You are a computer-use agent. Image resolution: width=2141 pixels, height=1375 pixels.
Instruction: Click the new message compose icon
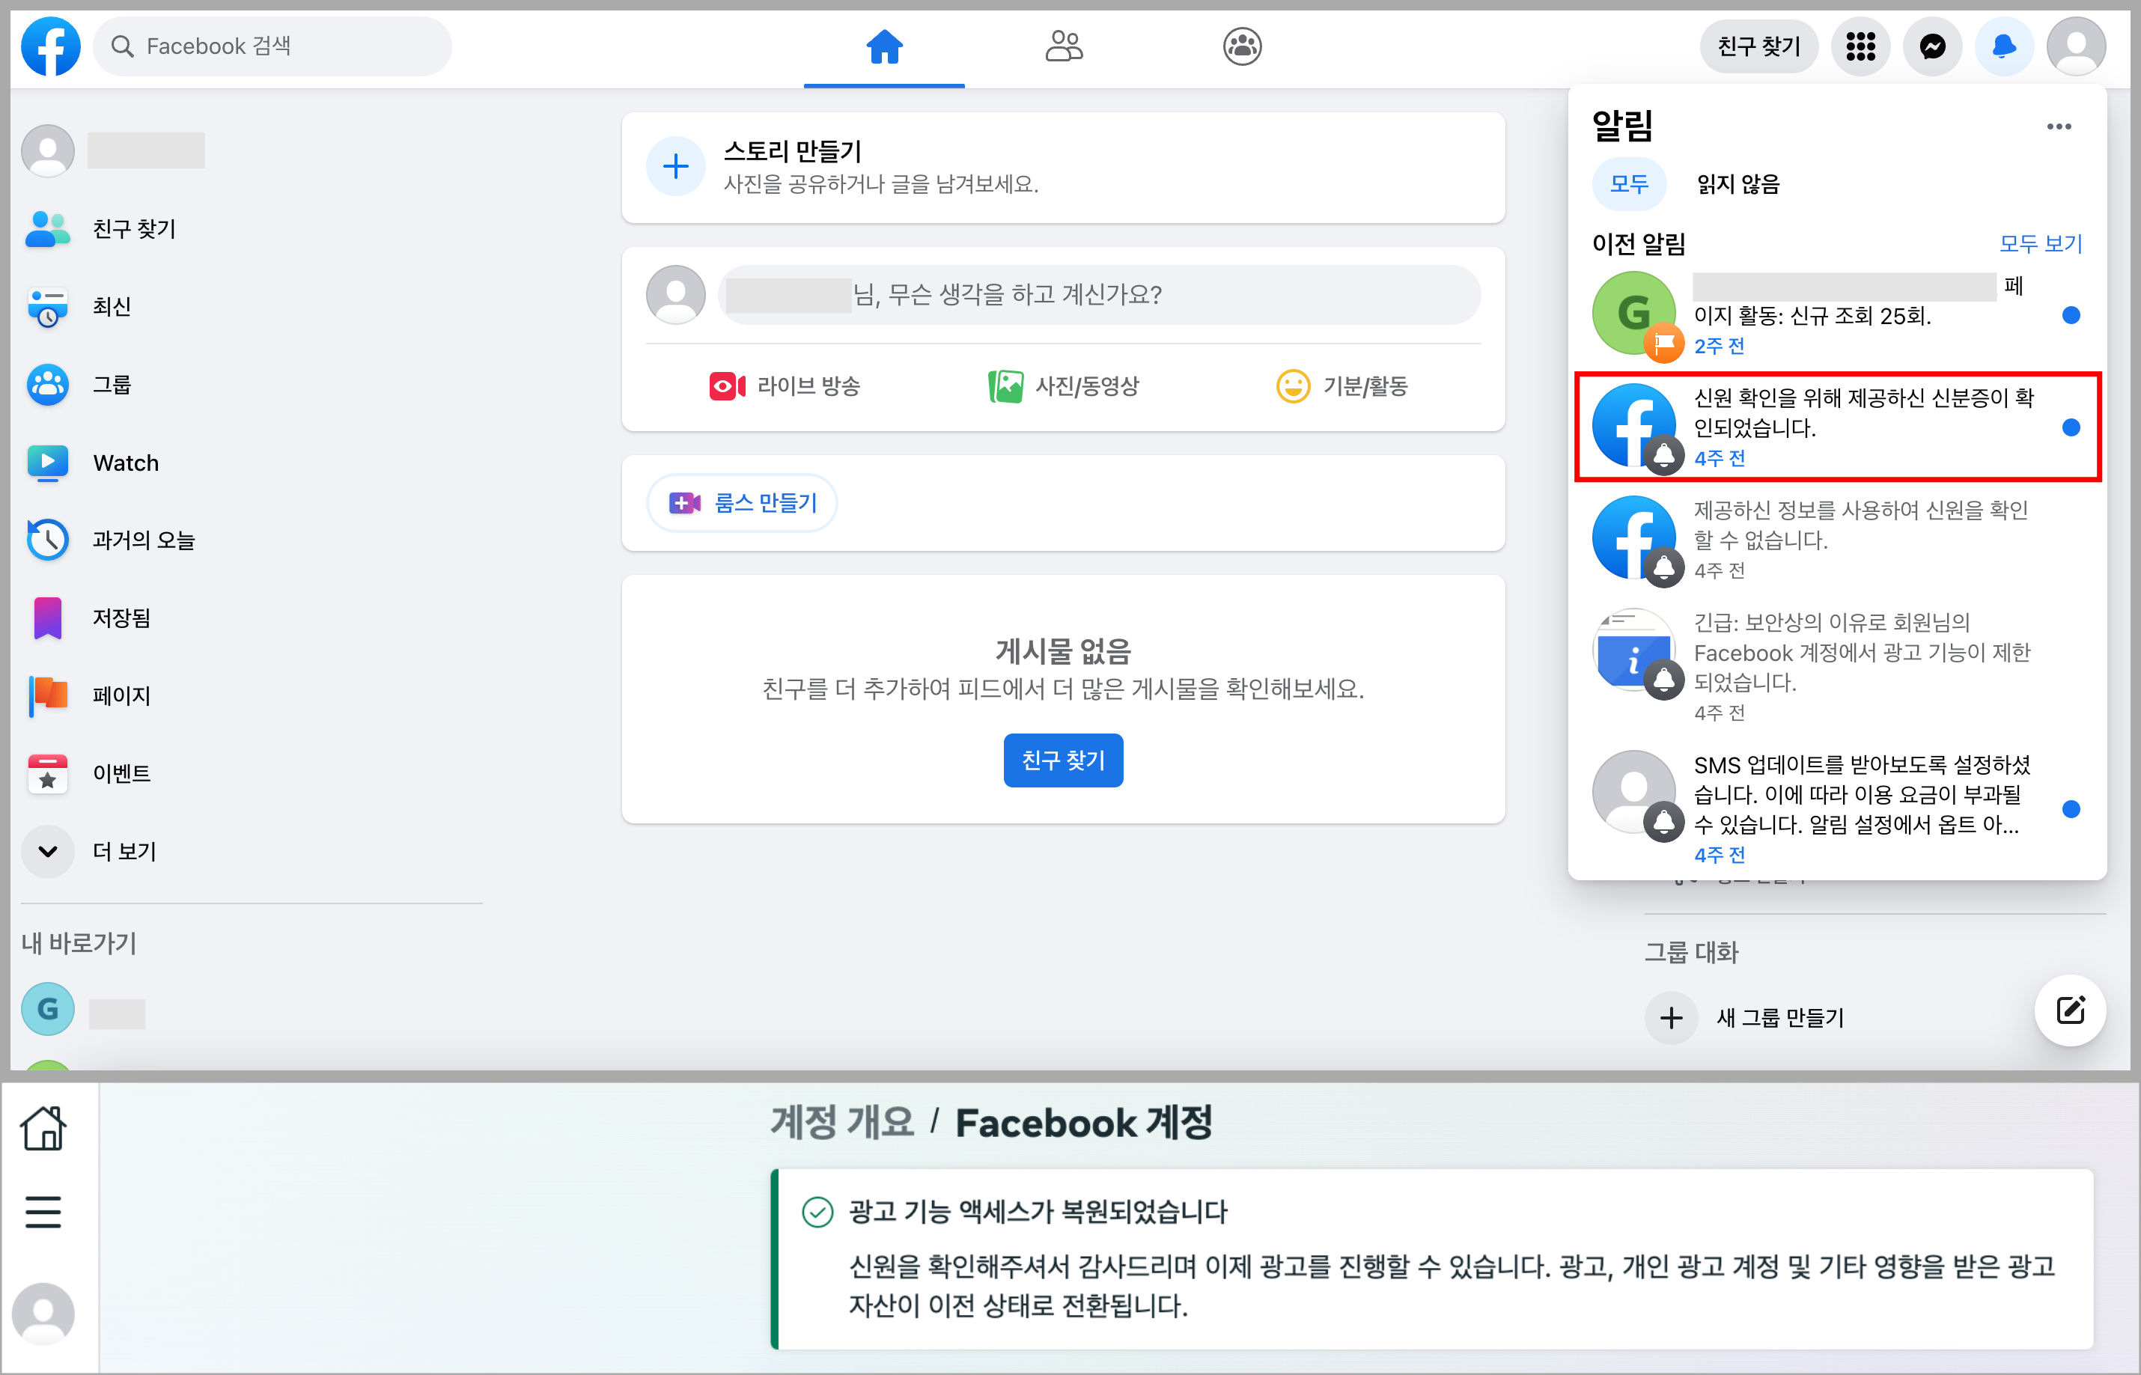pyautogui.click(x=2070, y=1010)
